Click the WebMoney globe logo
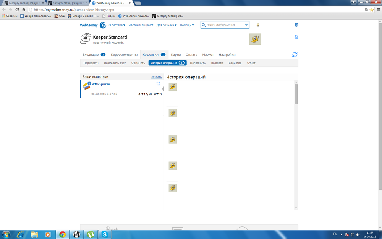 click(x=103, y=25)
